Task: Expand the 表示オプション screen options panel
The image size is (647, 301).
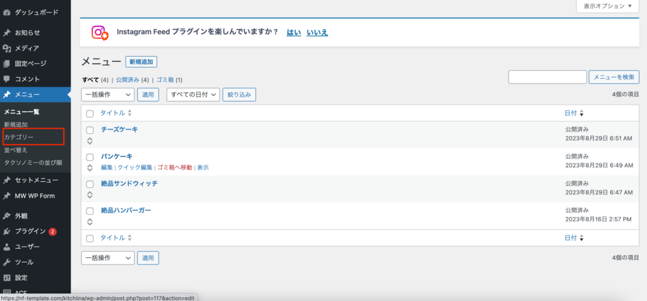Action: click(x=607, y=6)
